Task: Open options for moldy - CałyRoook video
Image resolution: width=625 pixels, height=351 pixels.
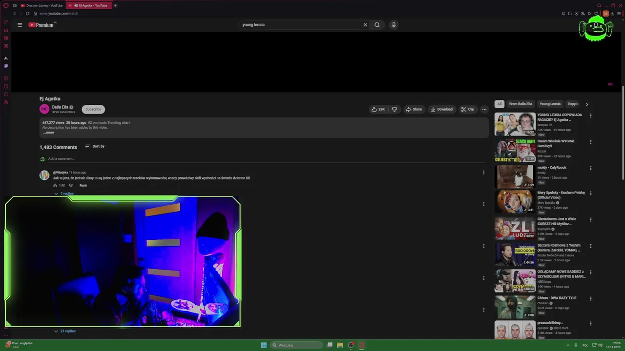Action: pyautogui.click(x=591, y=169)
